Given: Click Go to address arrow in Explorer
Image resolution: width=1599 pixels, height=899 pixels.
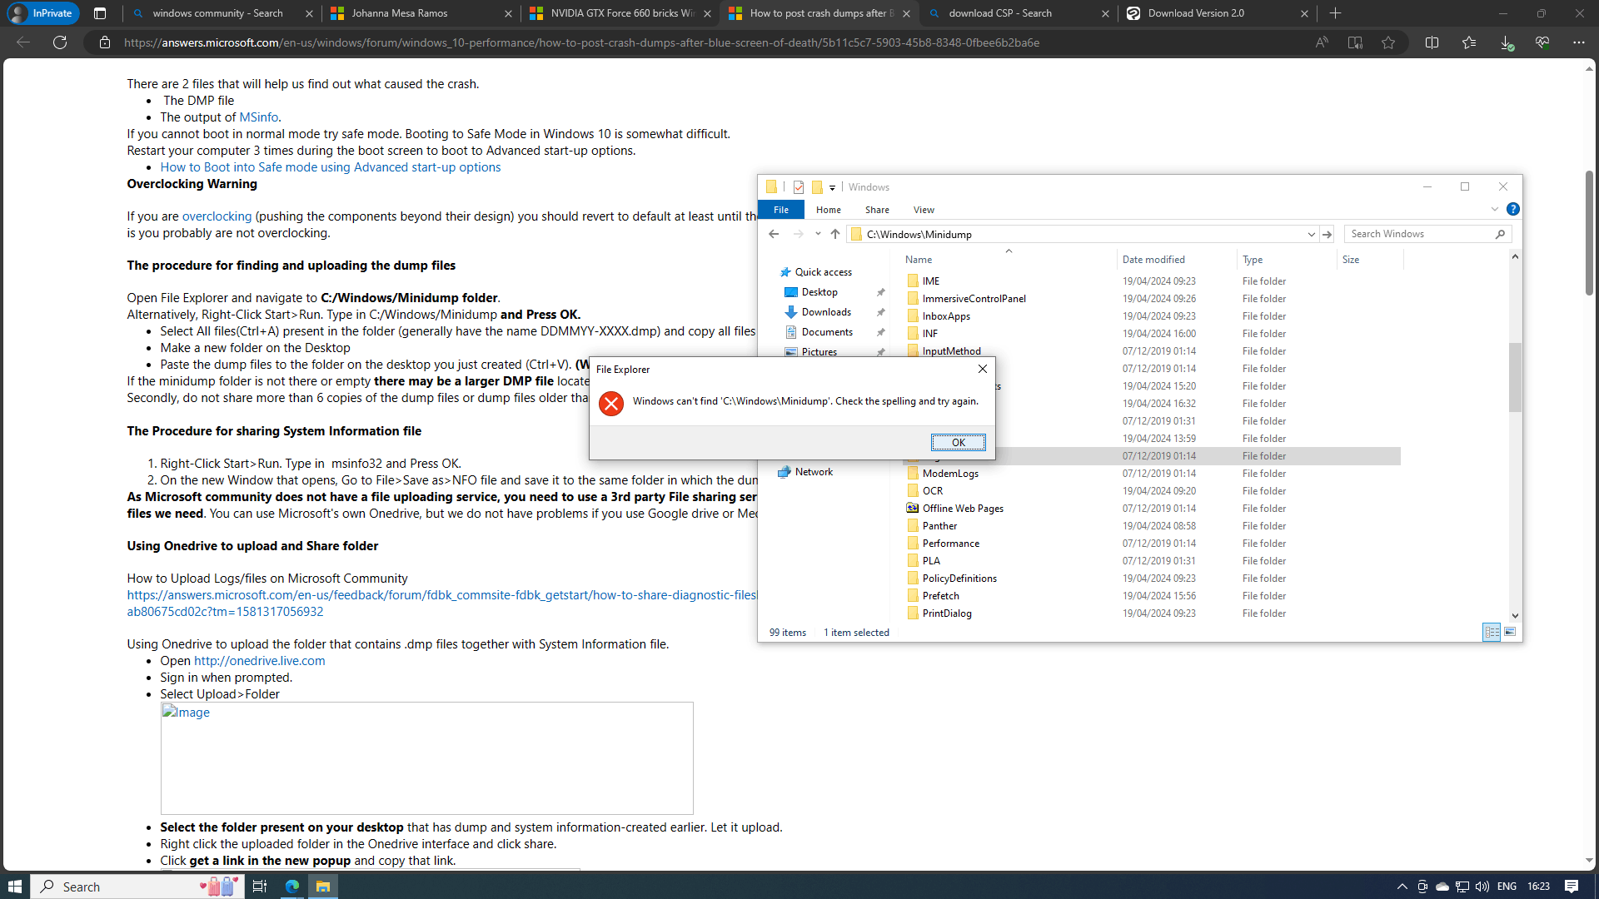Looking at the screenshot, I should [1328, 234].
